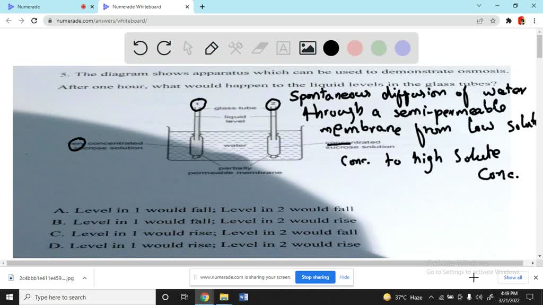
Task: Click the Stop sharing button
Action: click(x=315, y=277)
